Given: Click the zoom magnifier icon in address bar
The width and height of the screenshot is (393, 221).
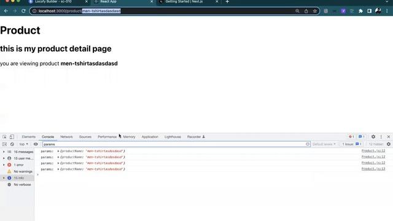Looking at the screenshot, I should (297, 11).
